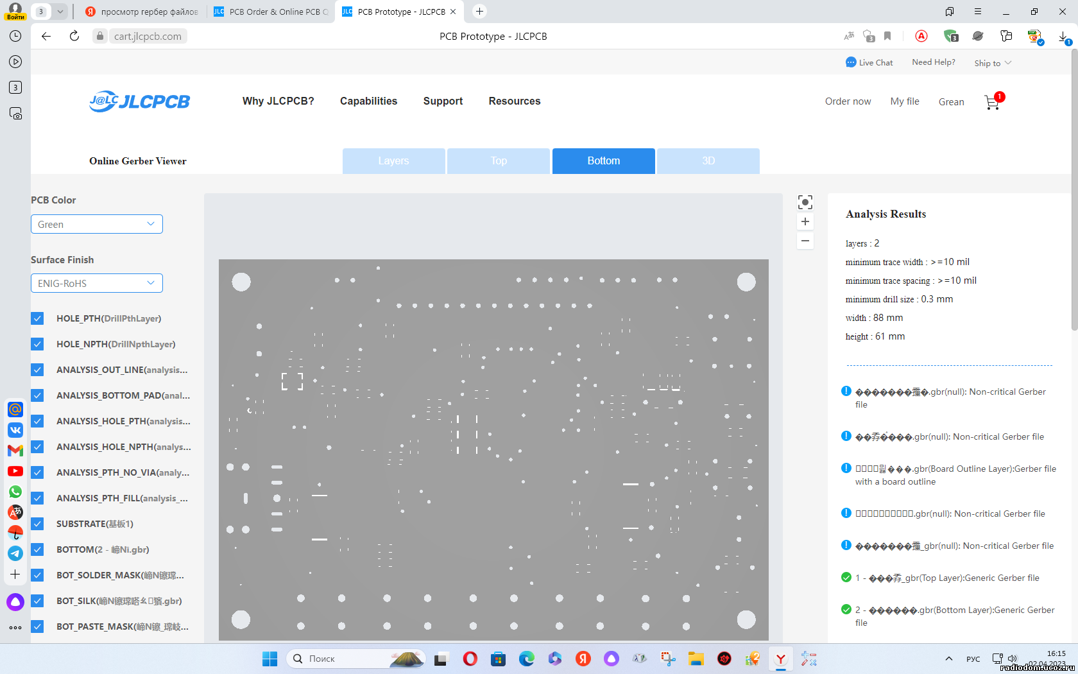Open the browser downloads icon
This screenshot has width=1078, height=674.
click(1063, 37)
